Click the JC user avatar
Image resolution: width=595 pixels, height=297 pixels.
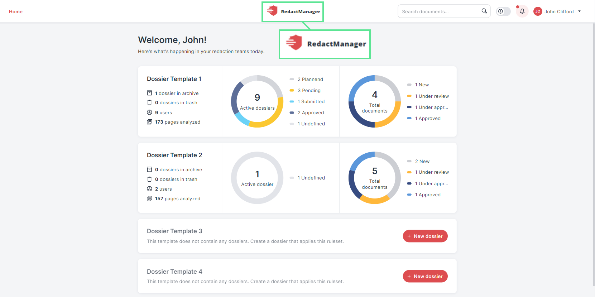(x=538, y=11)
